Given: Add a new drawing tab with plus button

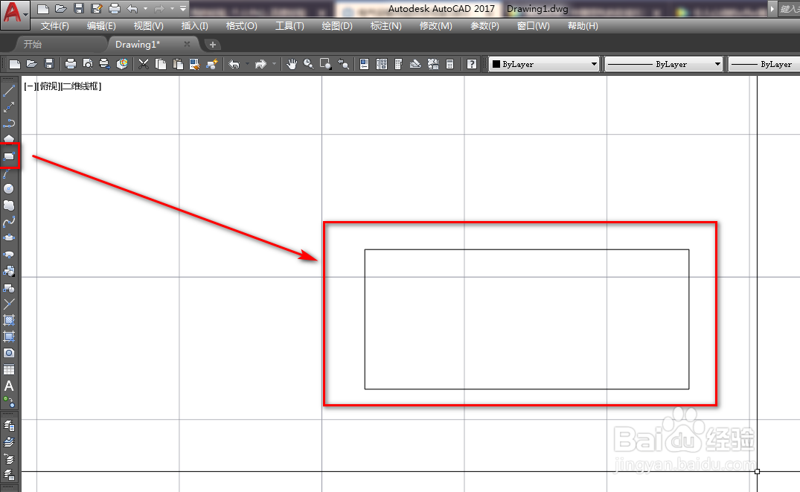Looking at the screenshot, I should (x=213, y=45).
